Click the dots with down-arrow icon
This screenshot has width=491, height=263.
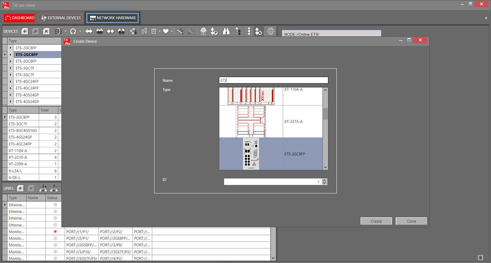point(133,31)
